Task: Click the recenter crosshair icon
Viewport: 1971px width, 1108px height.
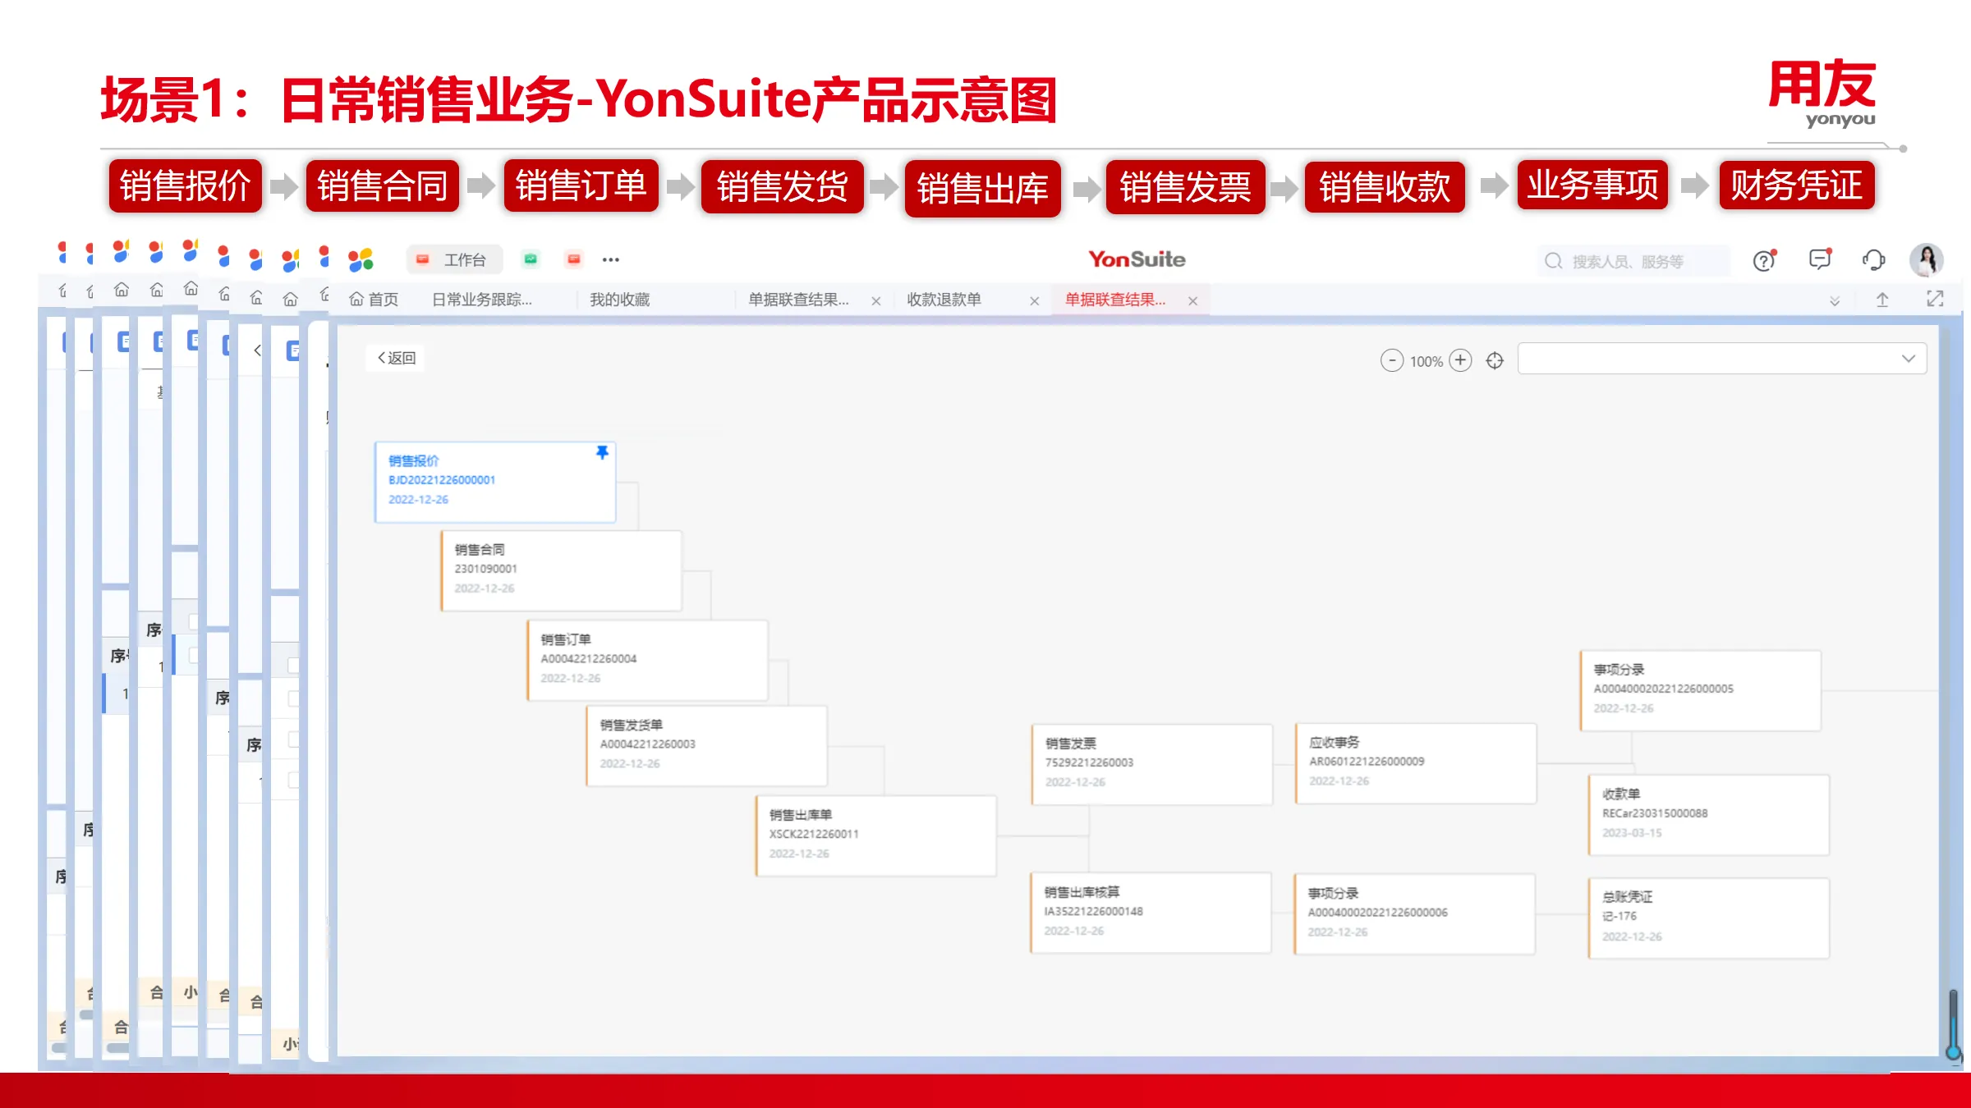Action: coord(1495,360)
